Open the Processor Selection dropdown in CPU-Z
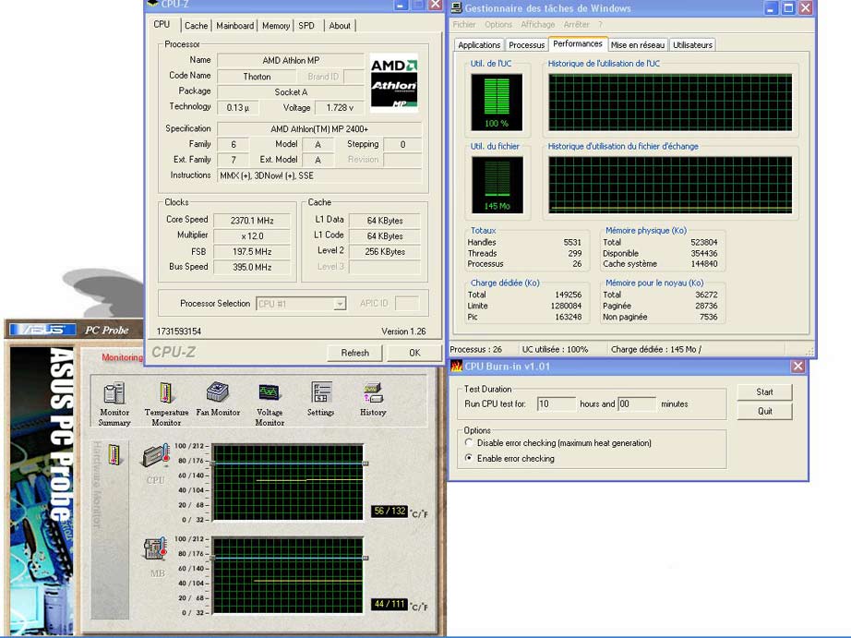 pyautogui.click(x=340, y=304)
